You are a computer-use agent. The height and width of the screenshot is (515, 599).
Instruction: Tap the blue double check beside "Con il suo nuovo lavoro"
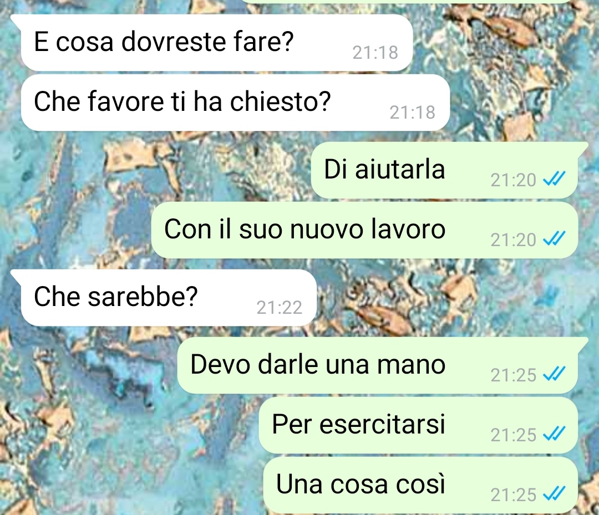[554, 238]
